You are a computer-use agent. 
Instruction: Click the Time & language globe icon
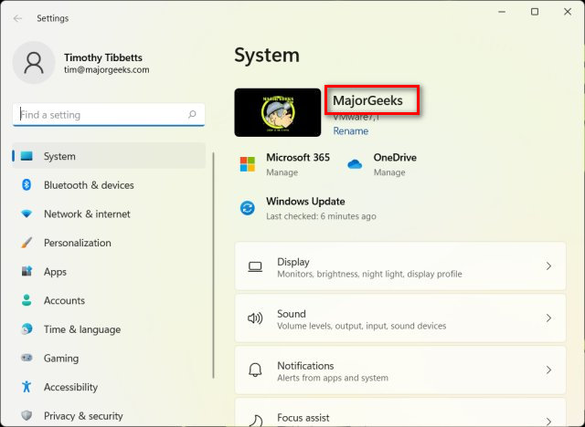[27, 328]
